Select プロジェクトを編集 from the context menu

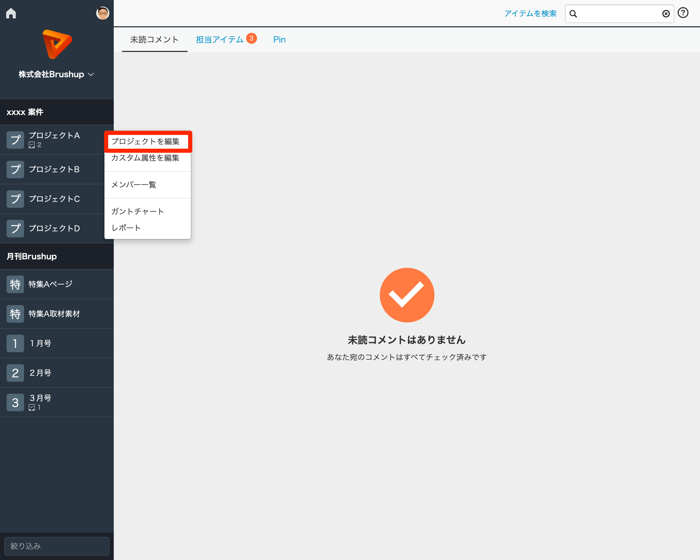[148, 142]
